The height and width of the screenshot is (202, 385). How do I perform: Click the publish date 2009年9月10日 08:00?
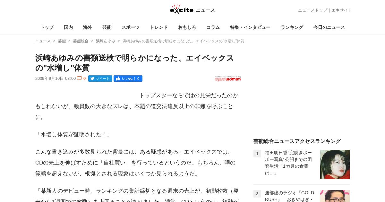pos(56,79)
